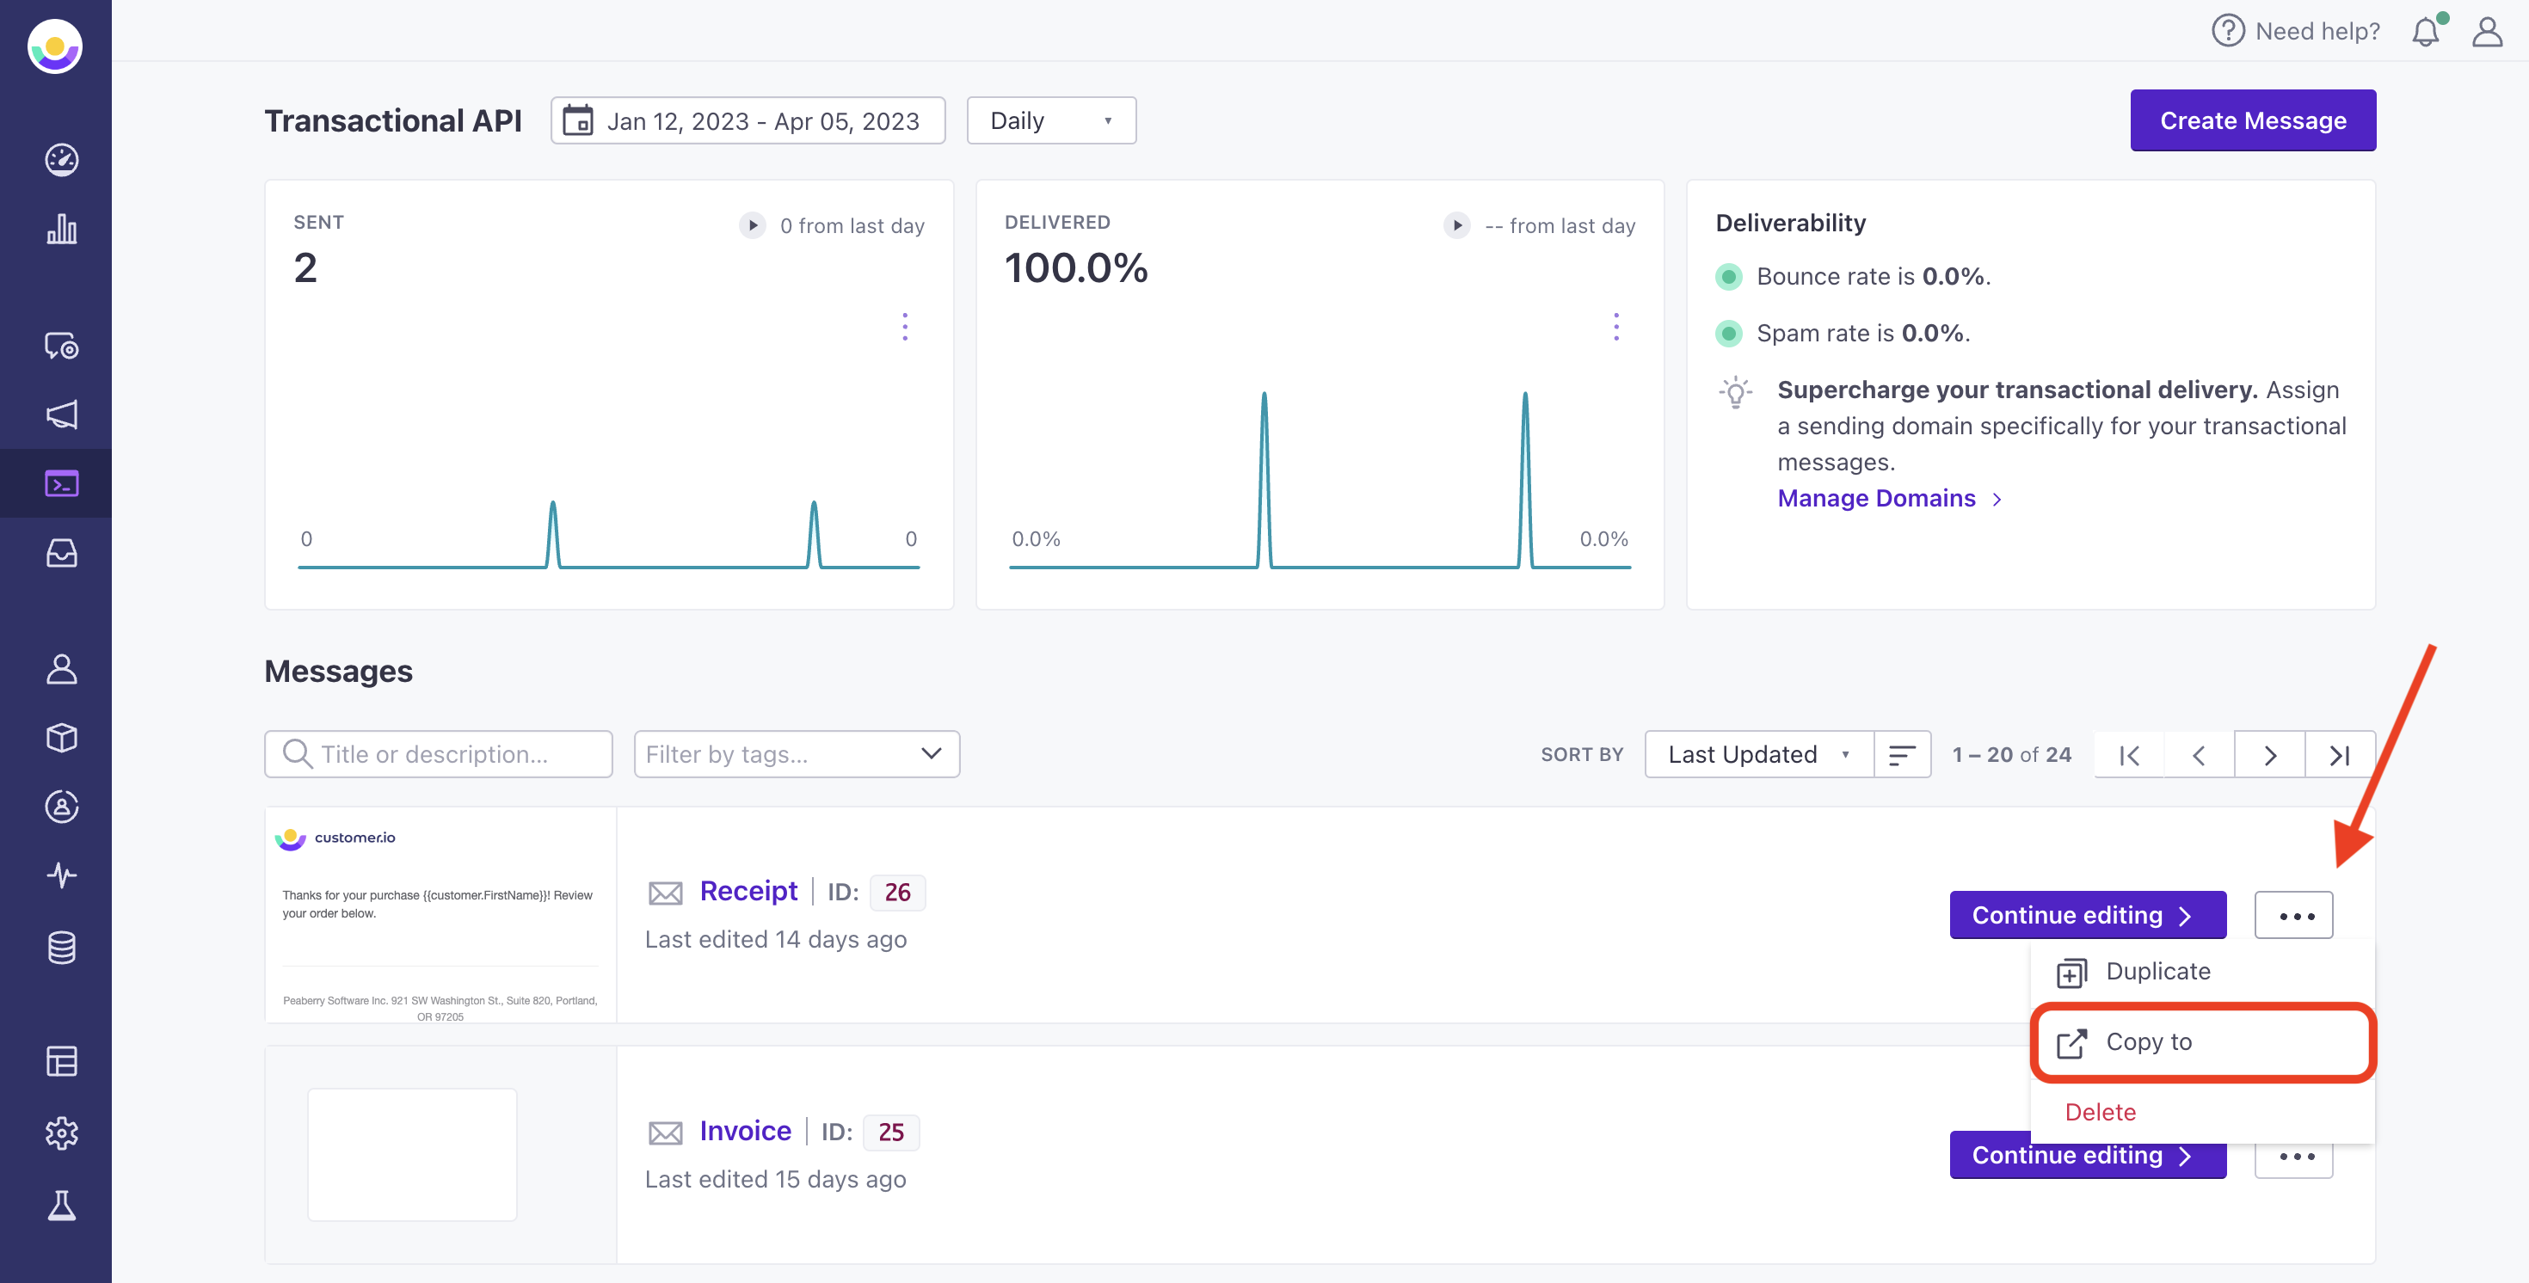This screenshot has width=2529, height=1283.
Task: Click the Create Message button
Action: tap(2252, 120)
